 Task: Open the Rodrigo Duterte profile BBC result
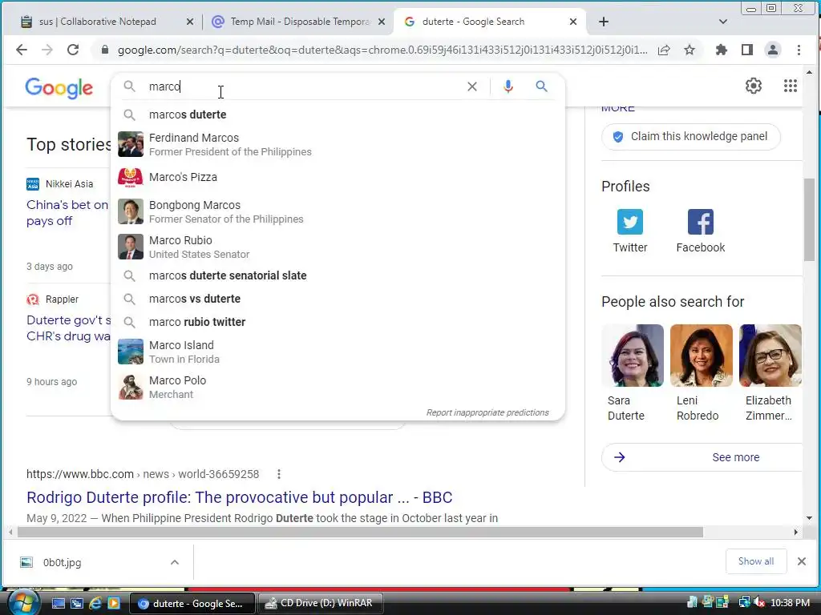(x=239, y=497)
